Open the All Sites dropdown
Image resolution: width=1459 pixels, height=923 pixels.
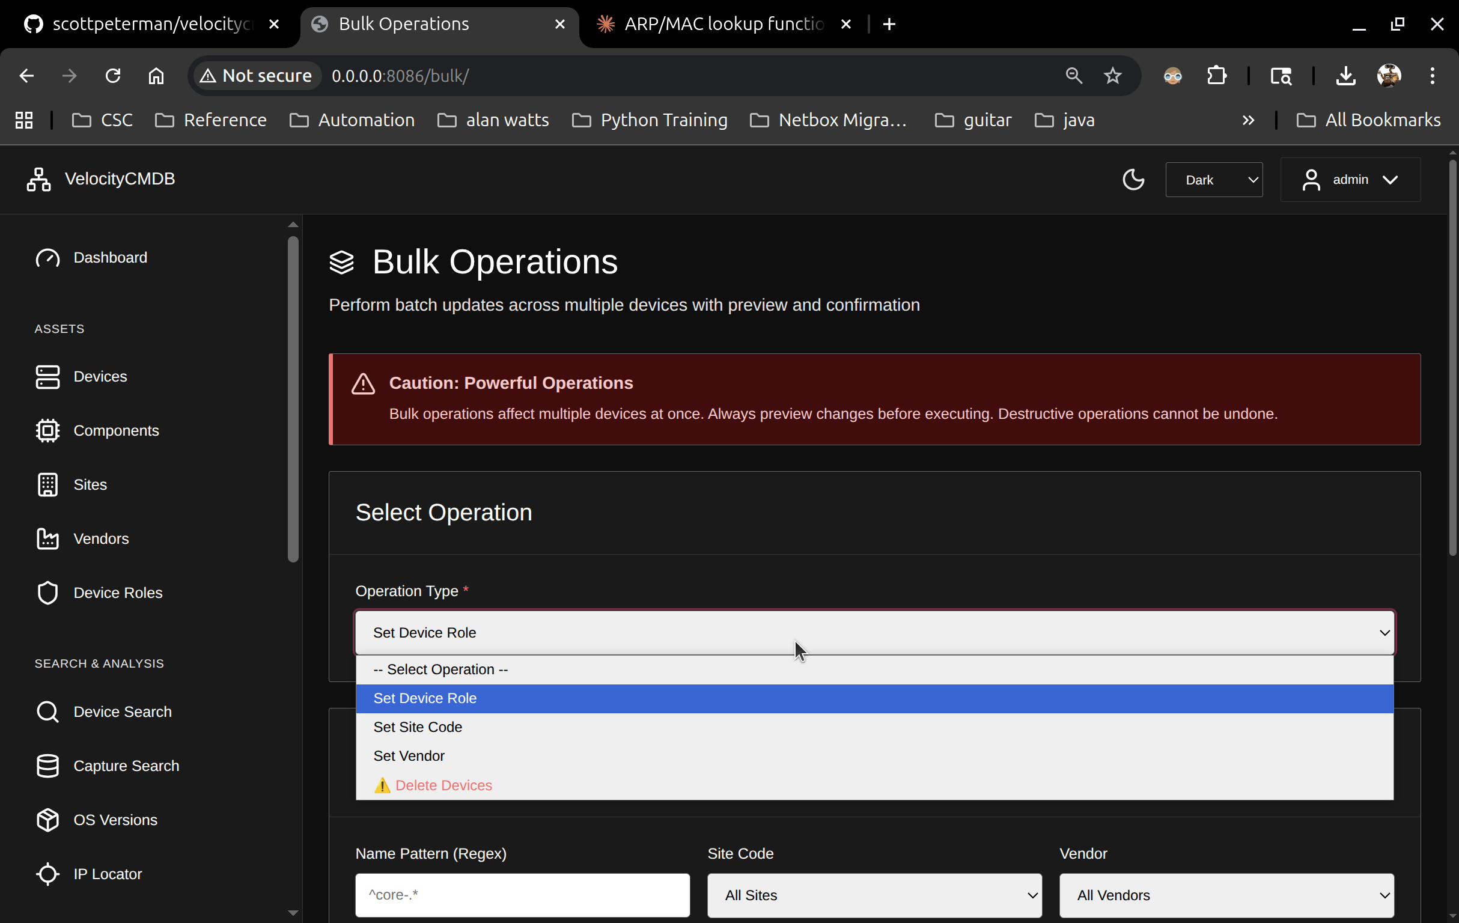tap(874, 895)
